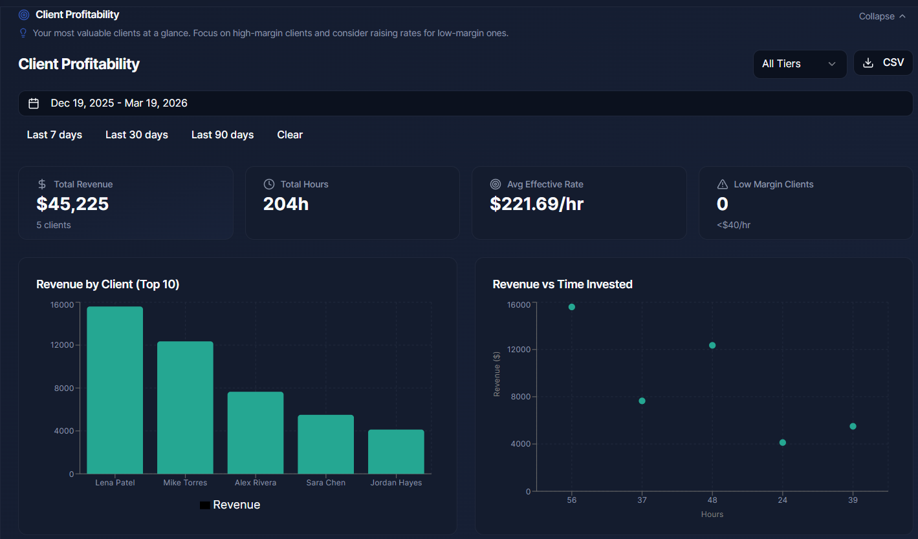This screenshot has height=539, width=918.
Task: Collapse the Client Profitability section
Action: tap(882, 16)
